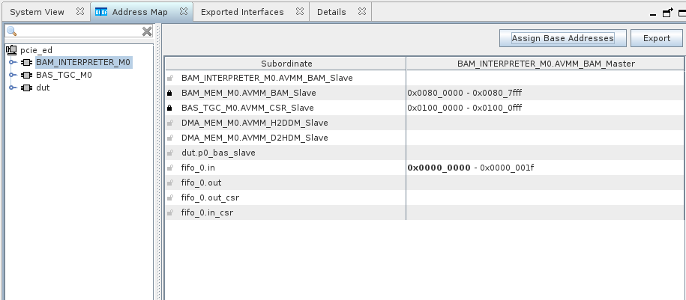This screenshot has height=300, width=686.
Task: Toggle lock on DMA_MEM_M0.AVMM_H2DDM_Slave row
Action: (x=169, y=123)
